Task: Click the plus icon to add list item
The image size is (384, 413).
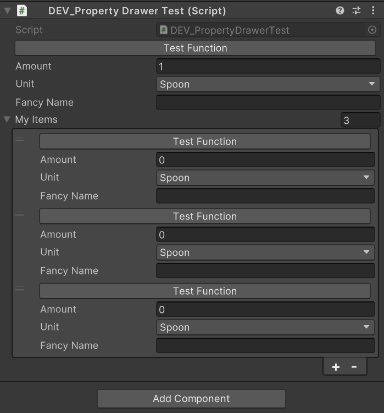Action: pyautogui.click(x=336, y=367)
